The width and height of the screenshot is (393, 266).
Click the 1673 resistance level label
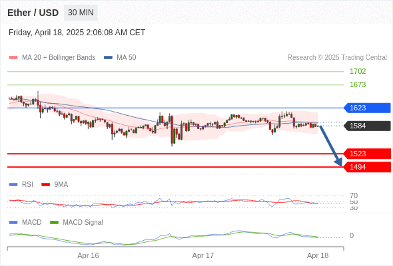coord(358,85)
